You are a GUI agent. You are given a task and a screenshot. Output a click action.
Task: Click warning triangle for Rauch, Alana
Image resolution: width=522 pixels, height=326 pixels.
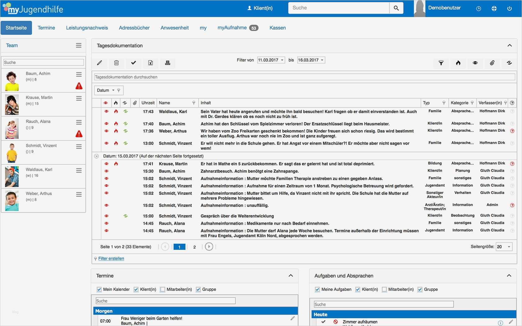coord(79,134)
